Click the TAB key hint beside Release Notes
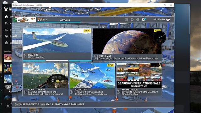The image size is (201, 113). 43,105
